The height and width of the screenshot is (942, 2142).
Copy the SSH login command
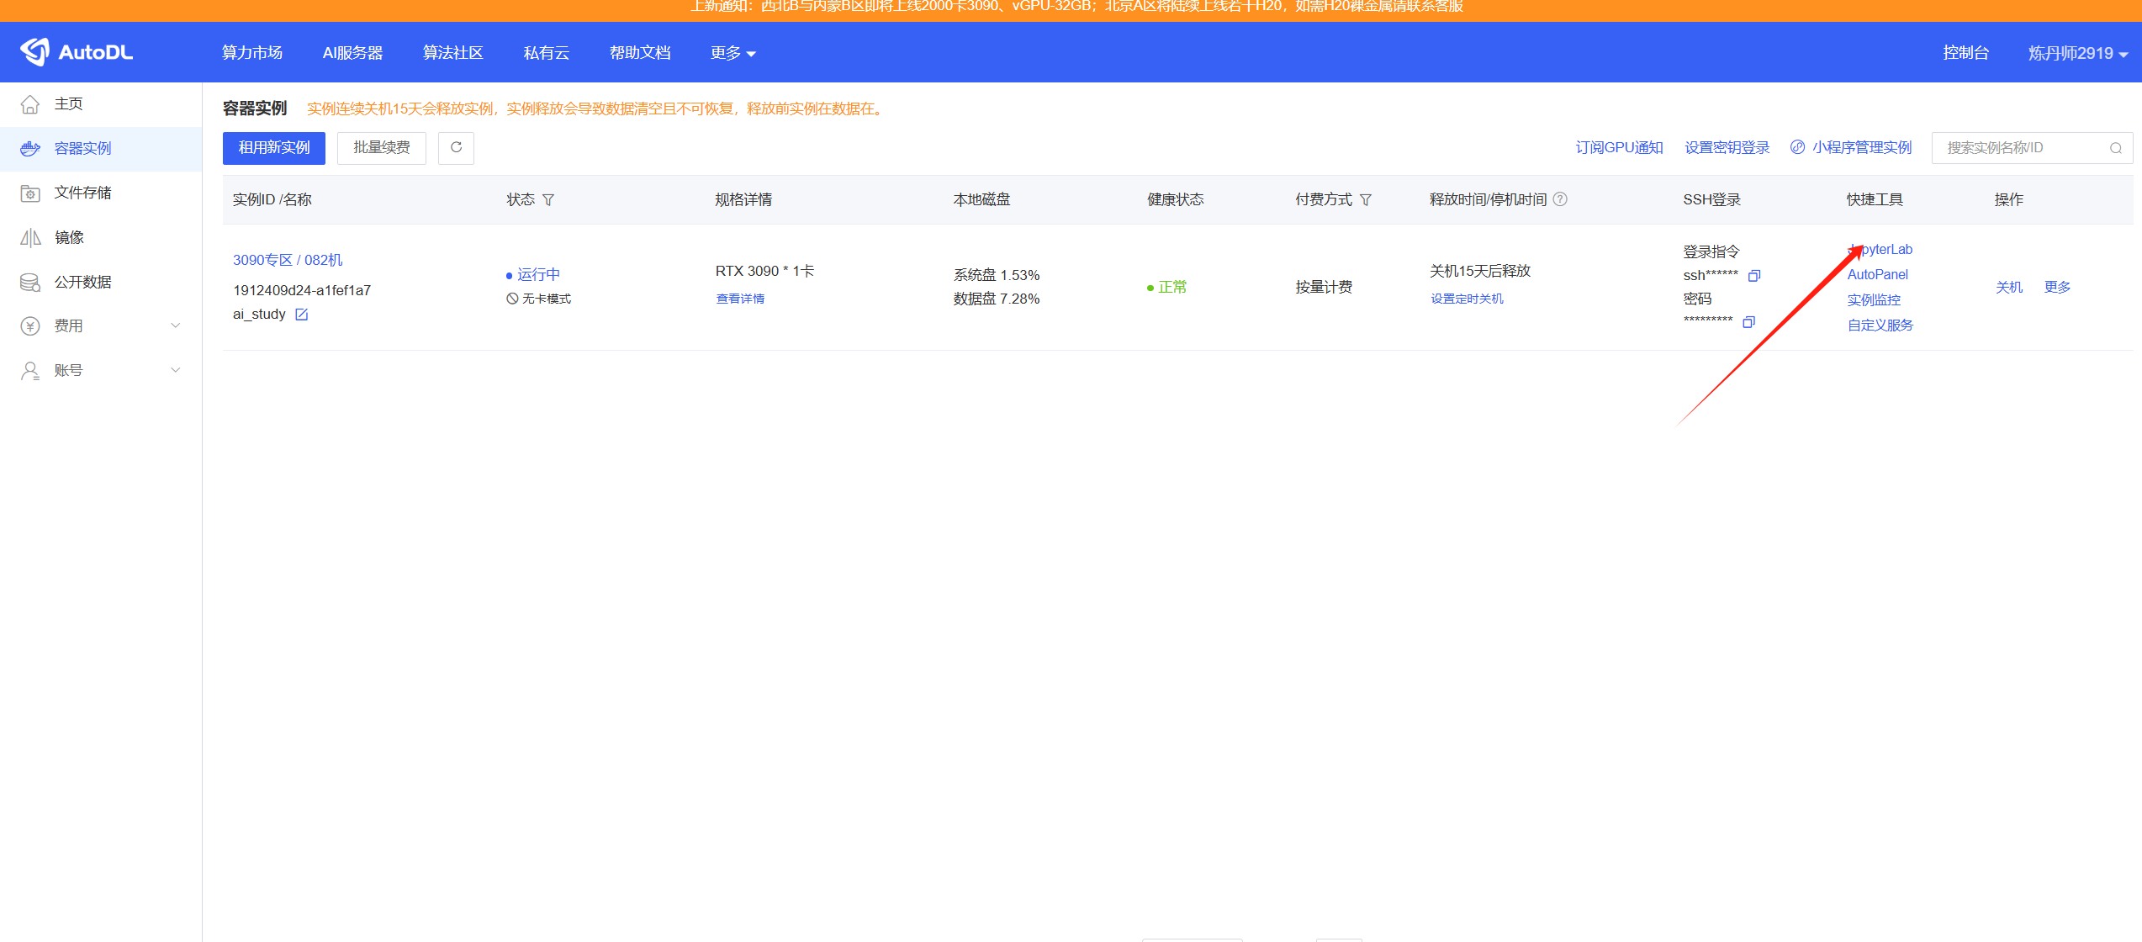click(x=1754, y=276)
